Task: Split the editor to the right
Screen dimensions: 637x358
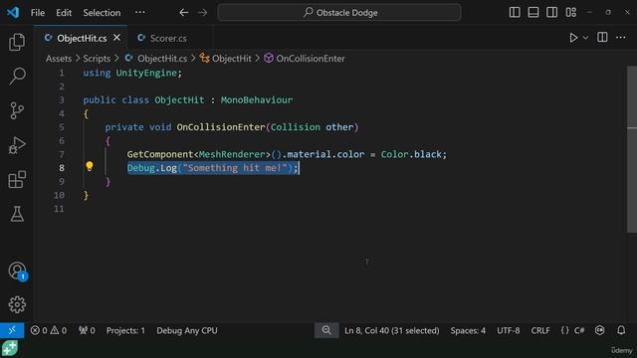Action: point(602,38)
